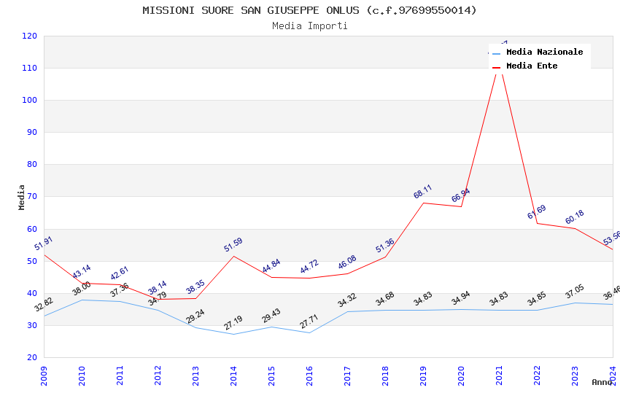Click the y-axis tick 90

click(x=32, y=133)
